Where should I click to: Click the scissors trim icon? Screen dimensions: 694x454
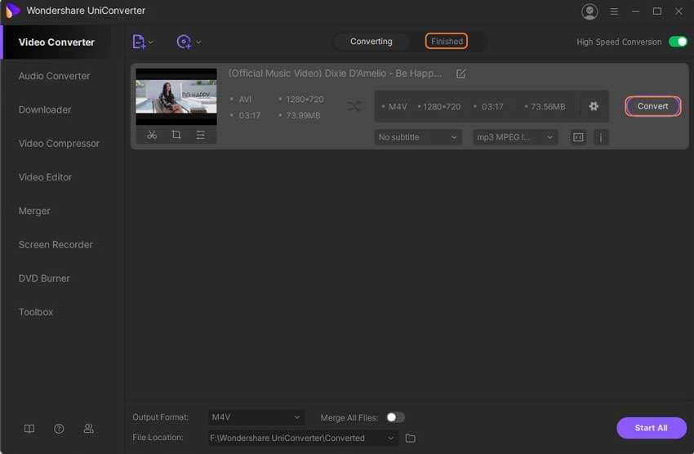click(x=152, y=135)
